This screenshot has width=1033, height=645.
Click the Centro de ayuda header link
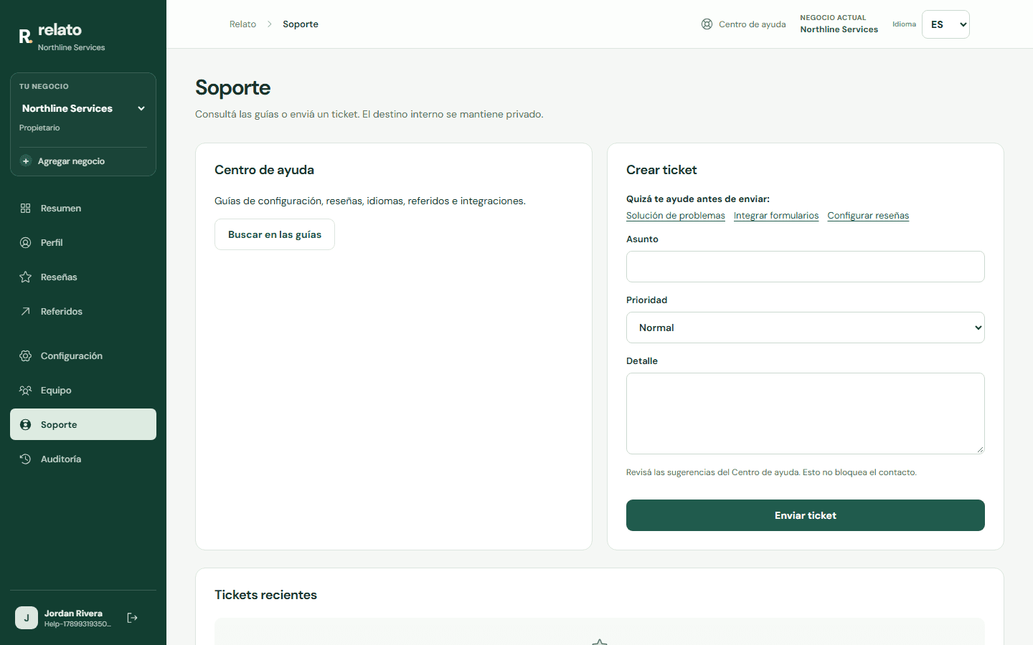pyautogui.click(x=744, y=24)
